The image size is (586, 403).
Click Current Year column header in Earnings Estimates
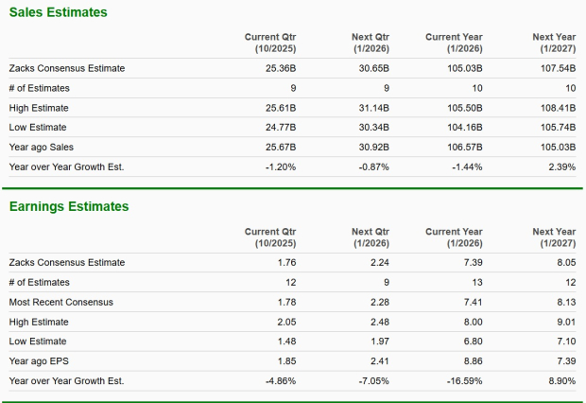click(x=454, y=237)
